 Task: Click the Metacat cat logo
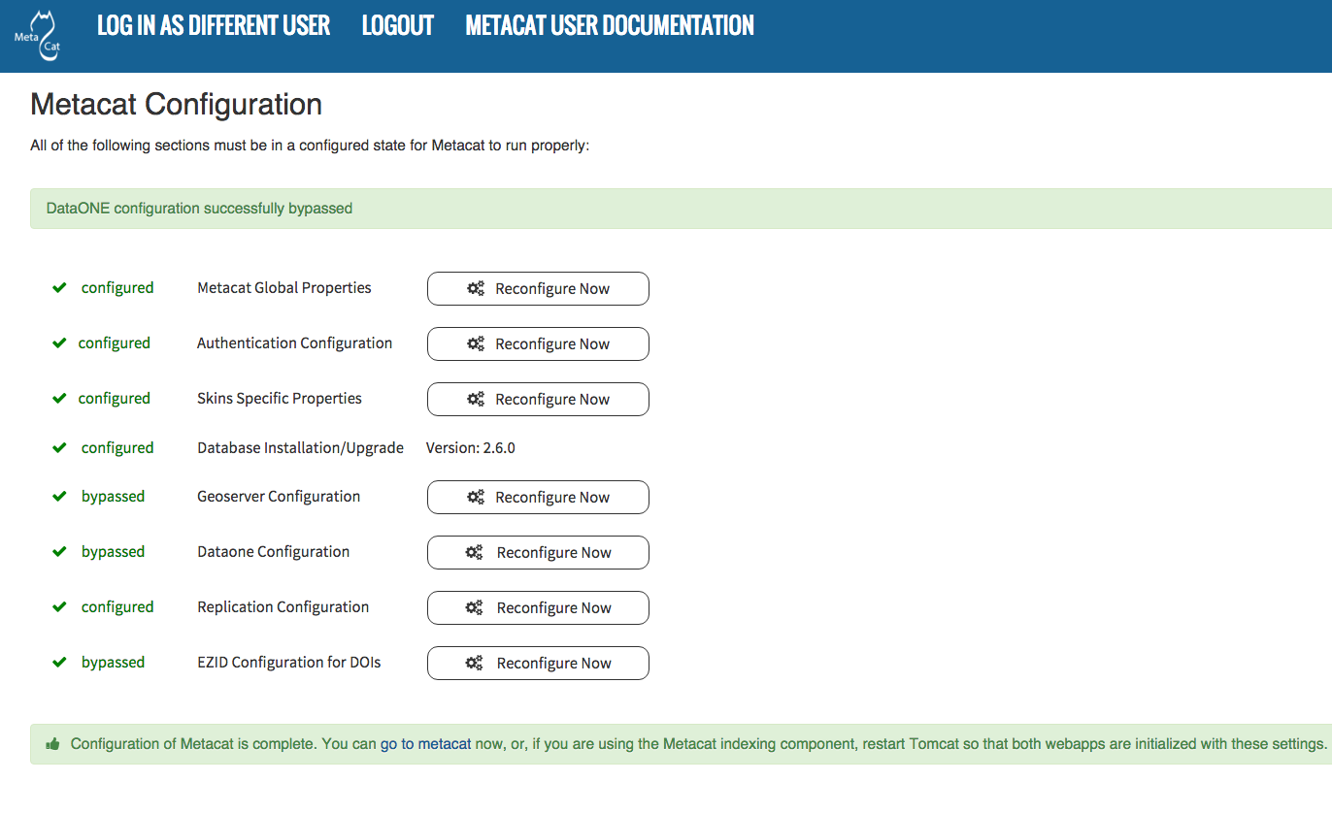[37, 36]
